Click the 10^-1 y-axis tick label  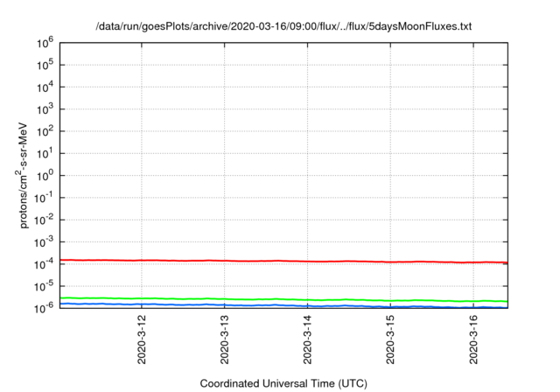[x=44, y=198]
